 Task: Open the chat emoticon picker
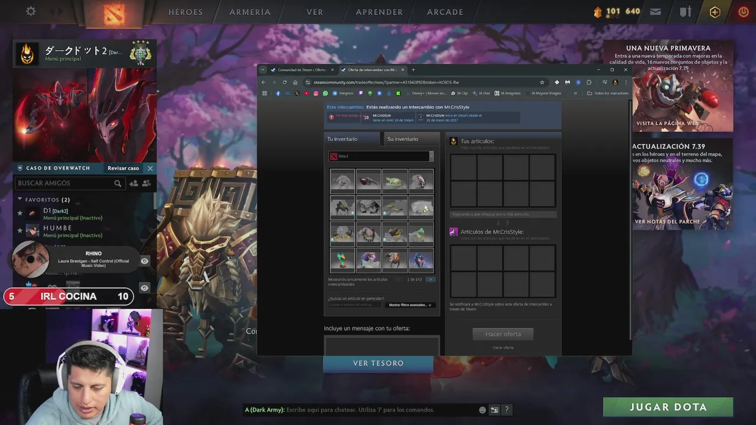(x=483, y=410)
